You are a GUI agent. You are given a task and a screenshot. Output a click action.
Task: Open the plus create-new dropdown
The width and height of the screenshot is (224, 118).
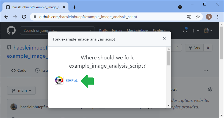point(195,31)
